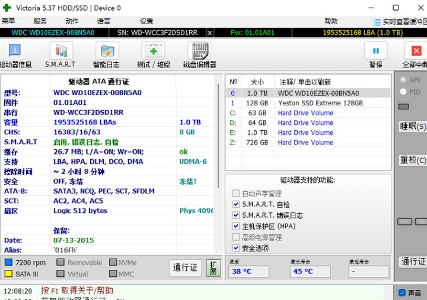The image size is (427, 300).
Task: Select the API radio button
Action: pos(403,80)
